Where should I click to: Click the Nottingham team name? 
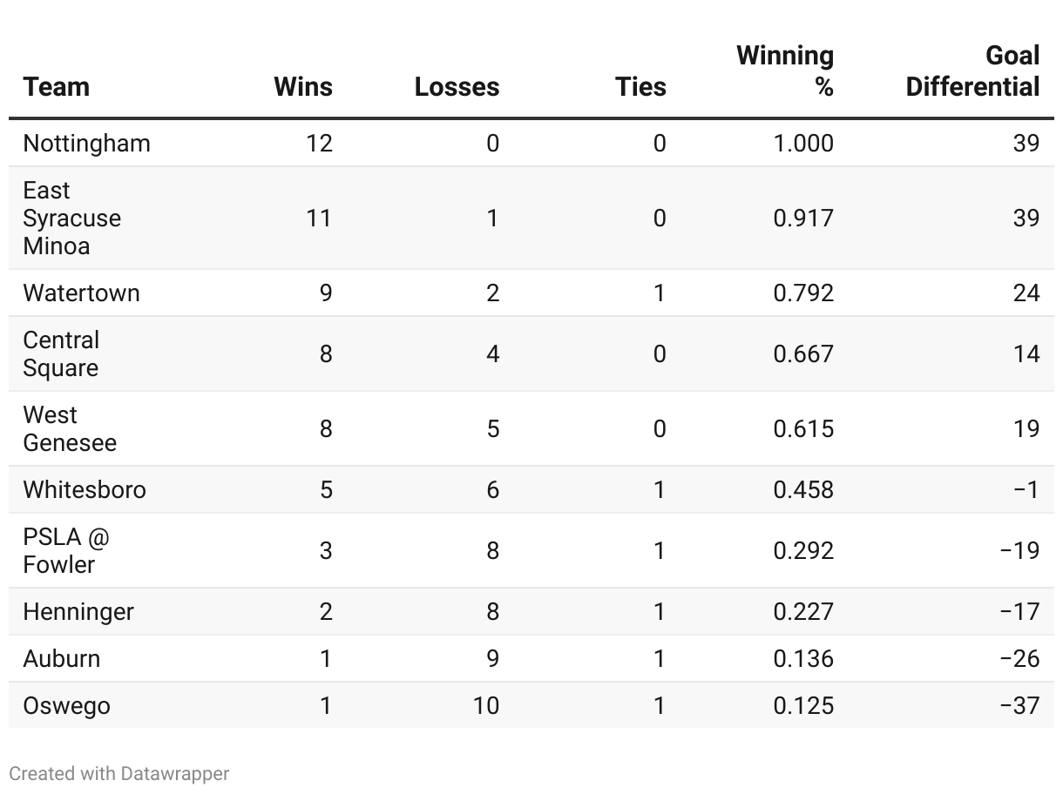pos(86,143)
